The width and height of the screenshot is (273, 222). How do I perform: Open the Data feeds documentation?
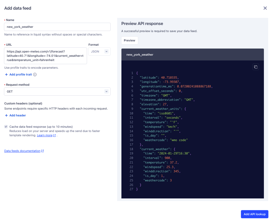tap(22, 151)
